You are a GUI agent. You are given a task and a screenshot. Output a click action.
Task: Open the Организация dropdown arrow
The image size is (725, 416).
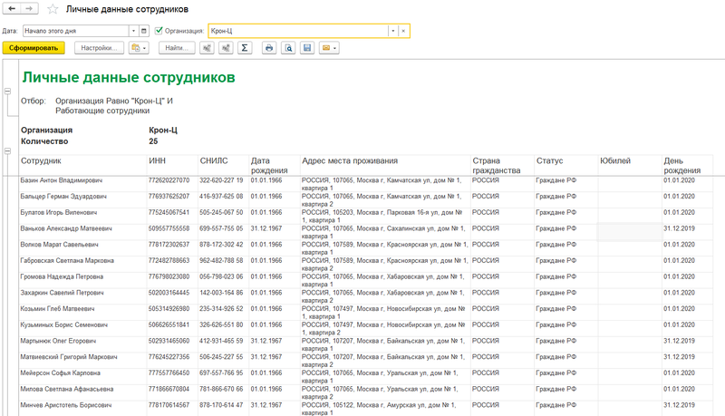pyautogui.click(x=393, y=31)
